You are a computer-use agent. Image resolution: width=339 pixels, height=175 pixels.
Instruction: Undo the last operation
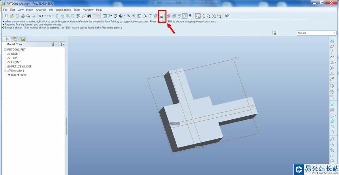coord(41,16)
